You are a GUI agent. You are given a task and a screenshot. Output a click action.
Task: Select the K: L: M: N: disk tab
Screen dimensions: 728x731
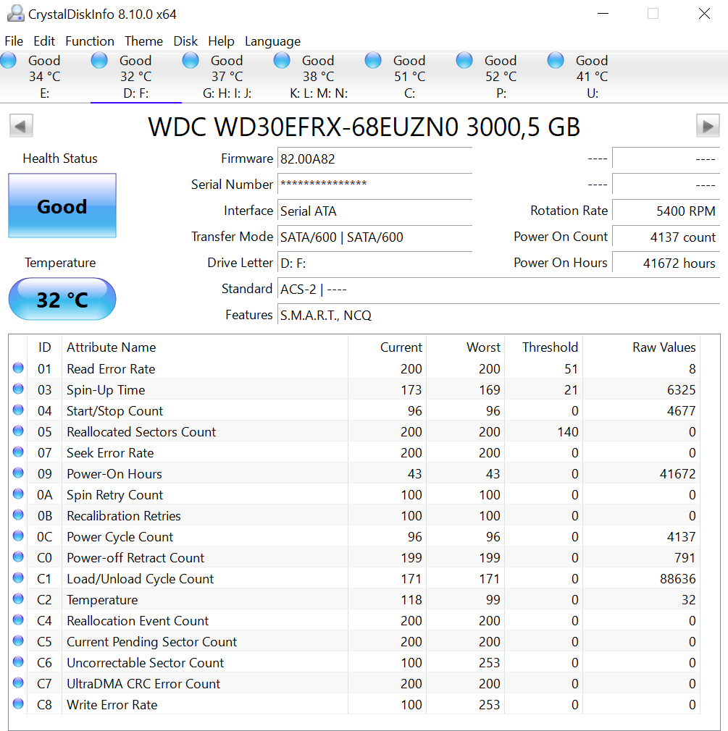(x=318, y=77)
